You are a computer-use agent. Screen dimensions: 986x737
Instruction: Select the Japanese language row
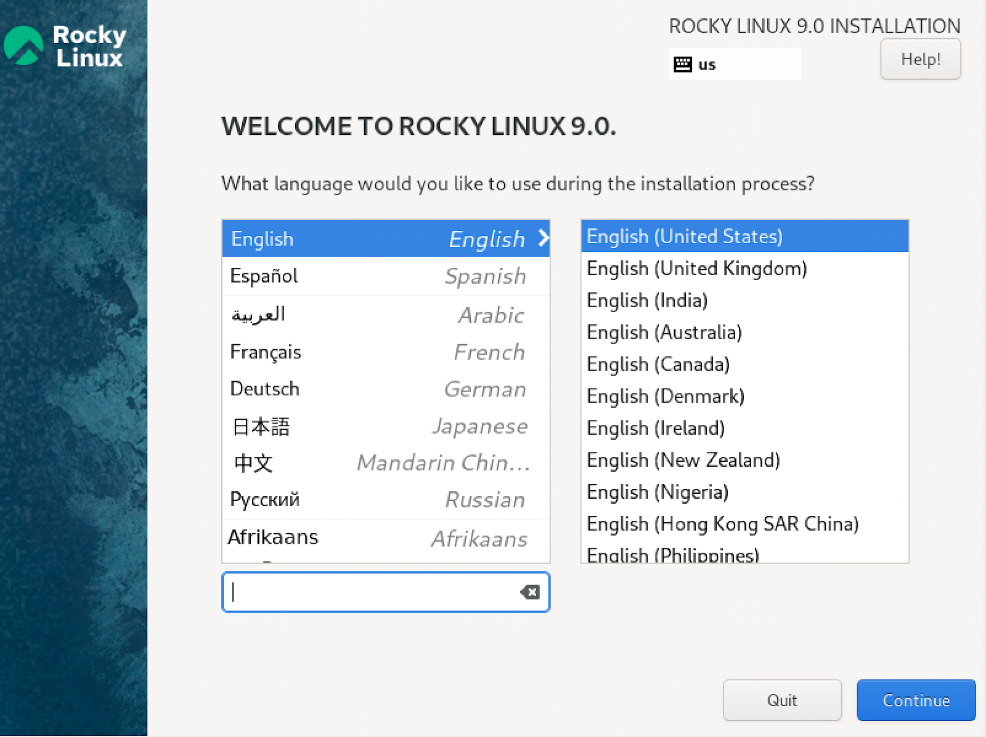pos(386,426)
